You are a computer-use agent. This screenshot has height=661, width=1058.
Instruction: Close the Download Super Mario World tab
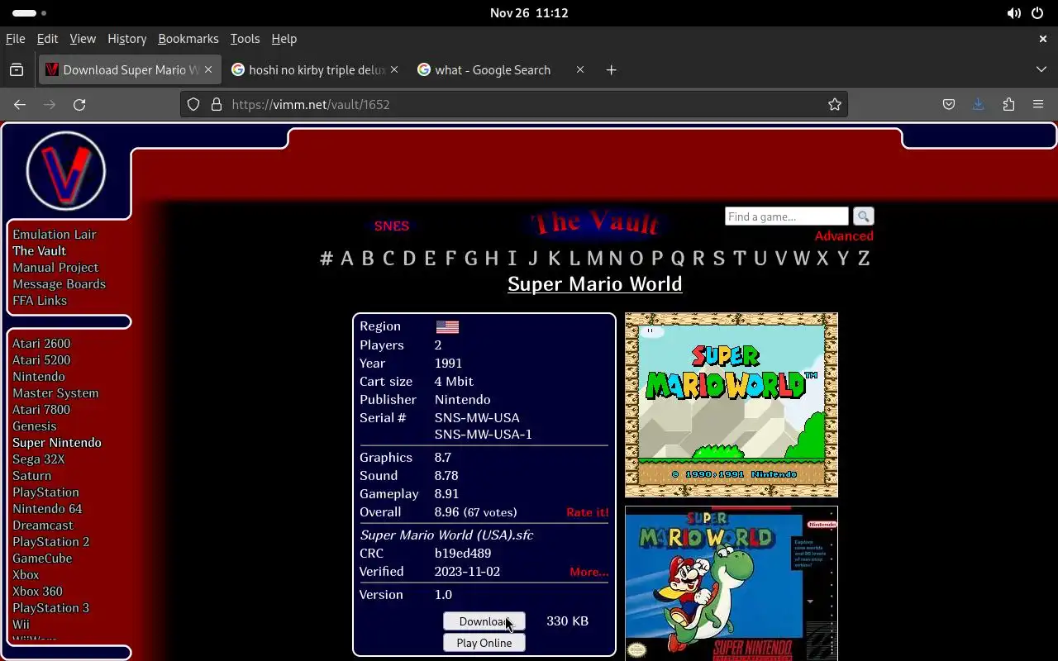pos(208,70)
